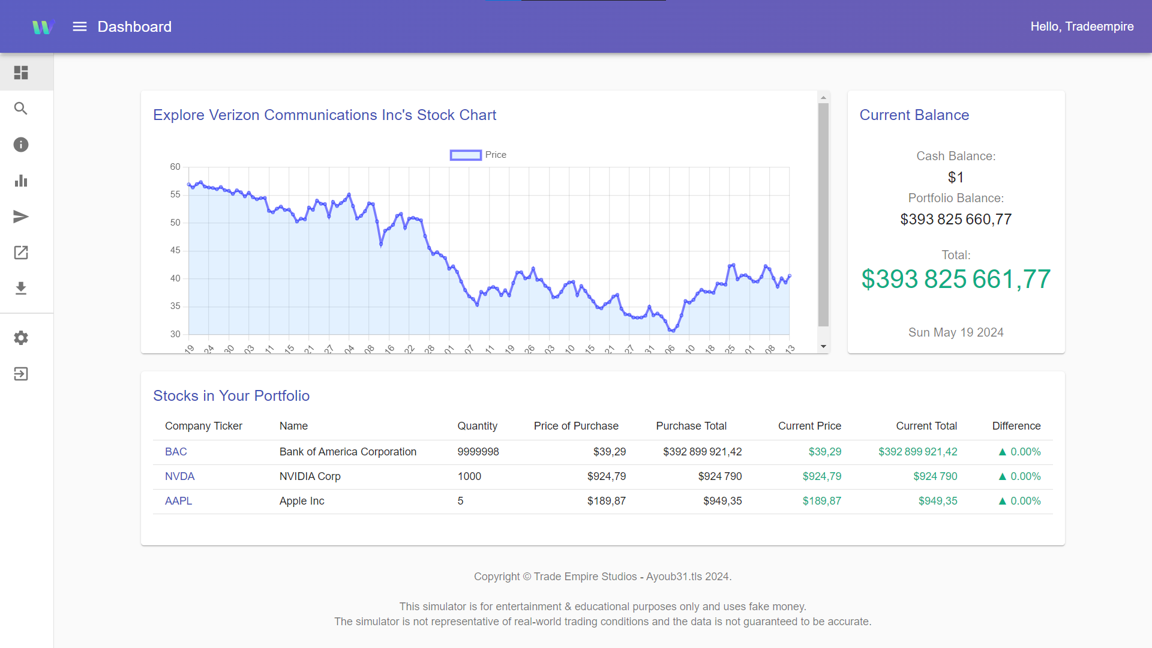Click the BAC difference 0.00% value
The image size is (1152, 648).
coord(1019,452)
